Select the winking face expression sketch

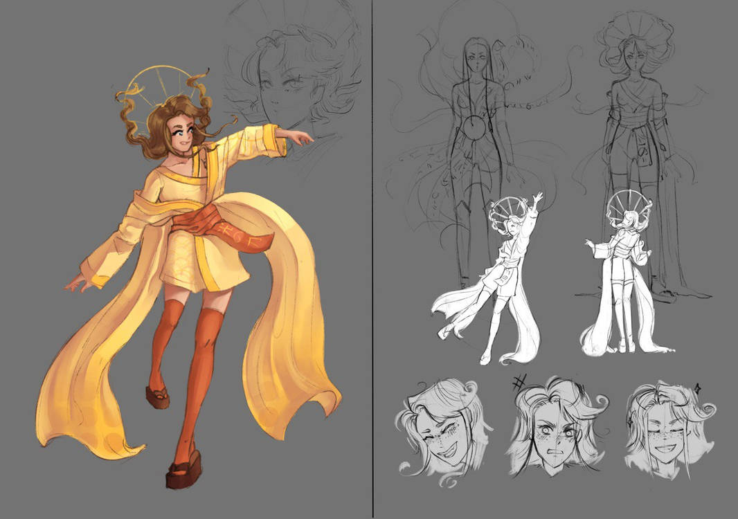(x=442, y=432)
